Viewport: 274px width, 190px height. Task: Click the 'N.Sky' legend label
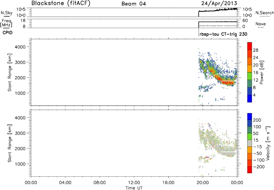pos(7,13)
